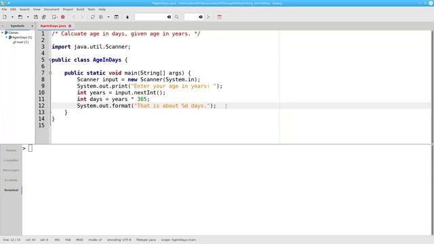
Task: Click the 'import' keyword on line 3
Action: pyautogui.click(x=61, y=47)
